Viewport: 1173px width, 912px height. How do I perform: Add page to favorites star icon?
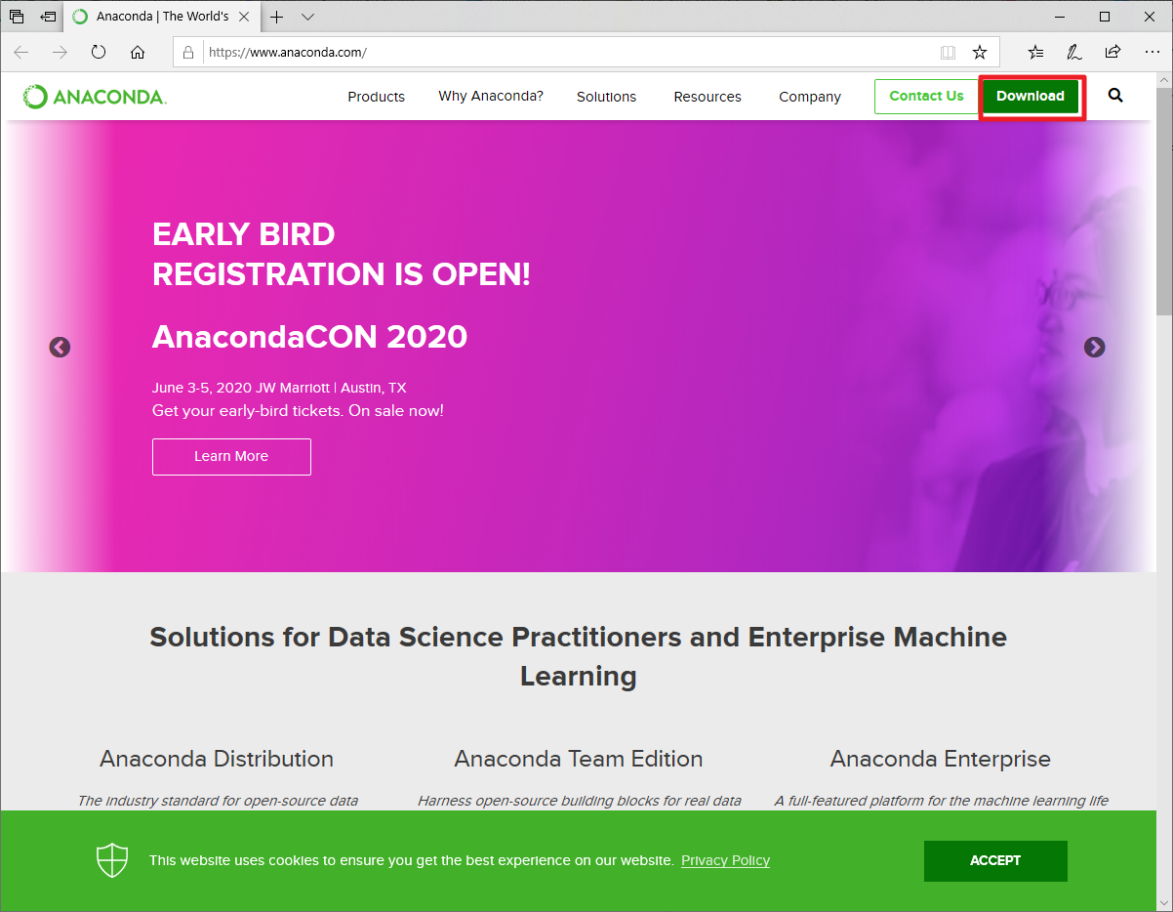[x=980, y=52]
